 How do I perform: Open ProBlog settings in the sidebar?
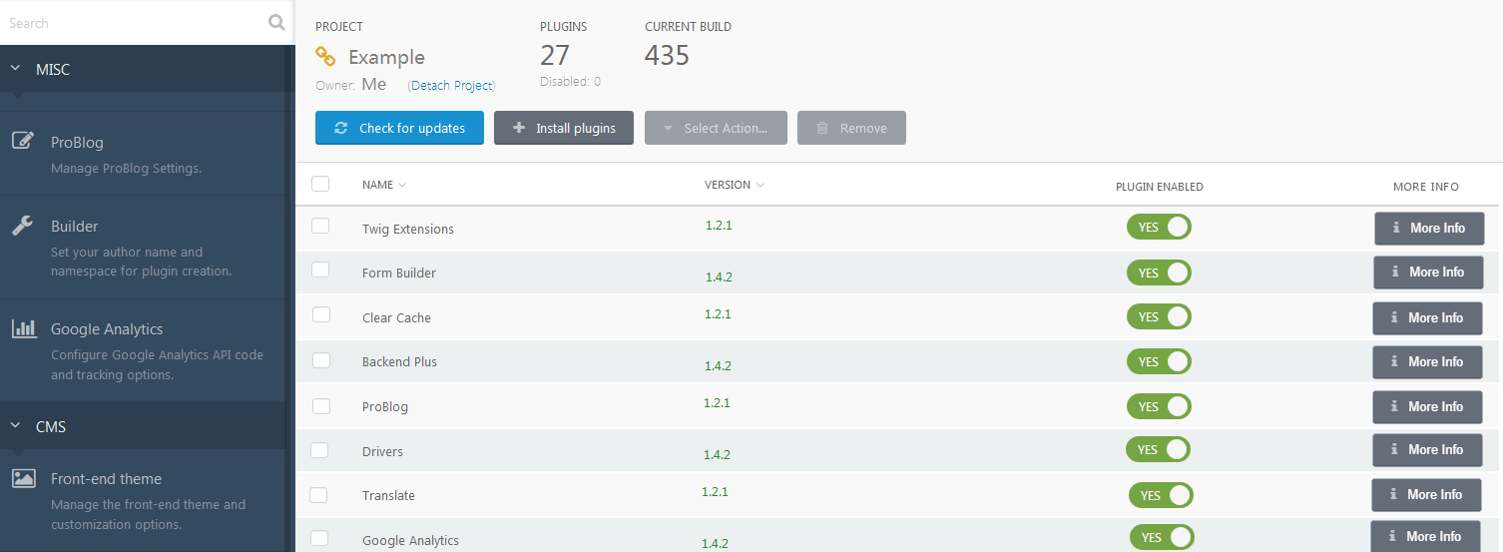click(143, 153)
